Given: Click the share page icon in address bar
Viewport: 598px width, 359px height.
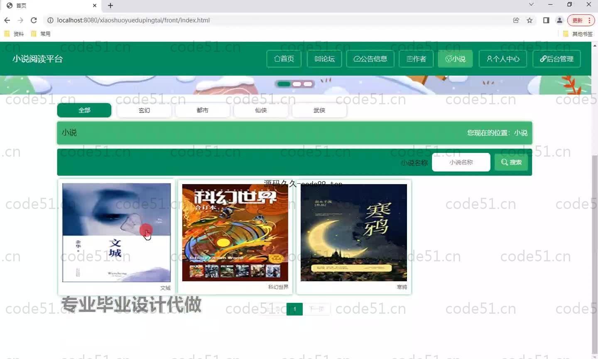Looking at the screenshot, I should click(516, 20).
